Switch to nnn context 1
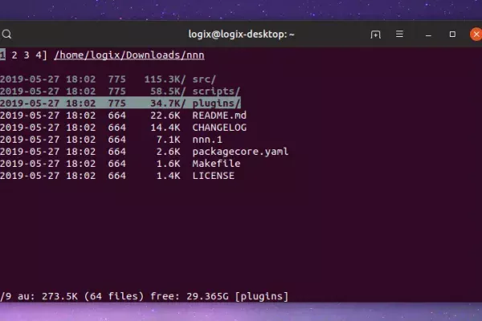This screenshot has width=482, height=321. (x=2, y=55)
